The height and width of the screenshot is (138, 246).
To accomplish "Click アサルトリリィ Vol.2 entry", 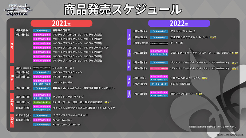I will tap(183, 31).
